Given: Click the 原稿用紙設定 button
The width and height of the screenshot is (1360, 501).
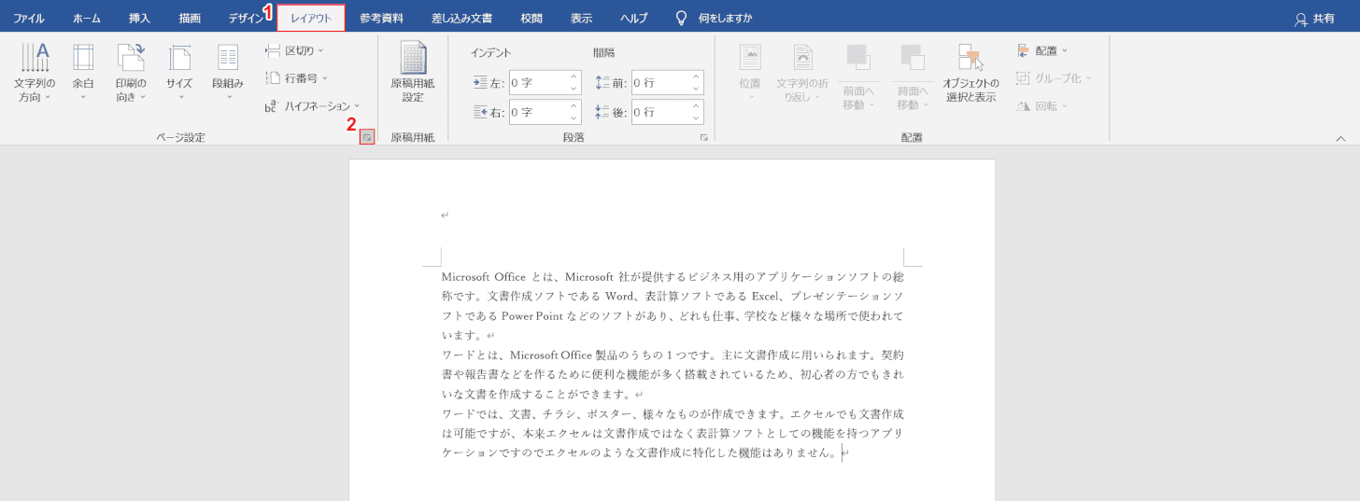Looking at the screenshot, I should (413, 73).
